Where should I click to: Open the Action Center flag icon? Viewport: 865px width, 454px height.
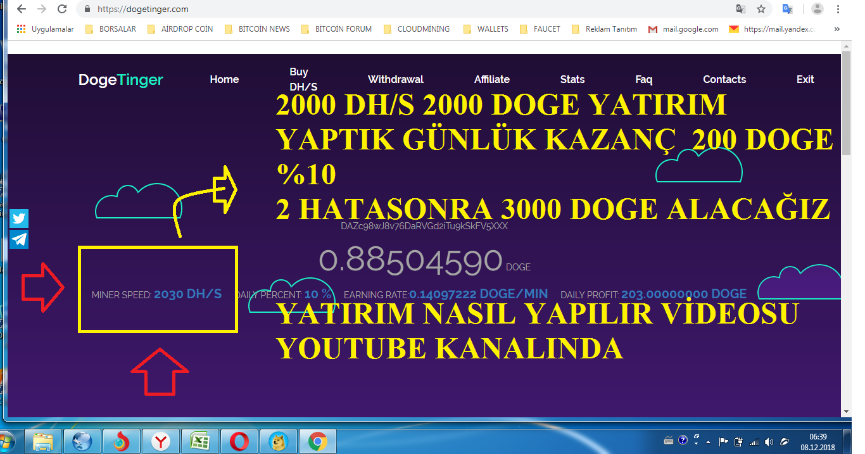coord(723,441)
